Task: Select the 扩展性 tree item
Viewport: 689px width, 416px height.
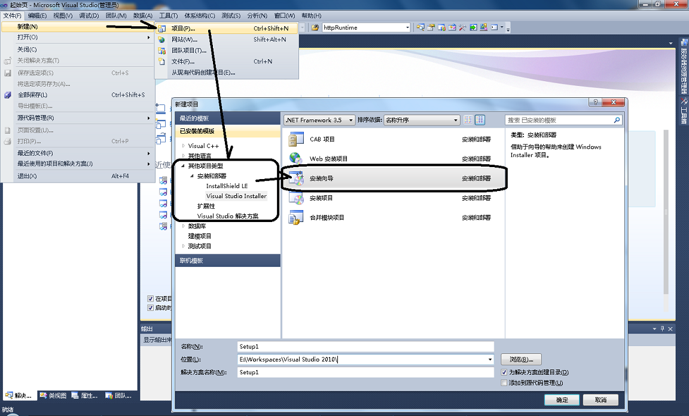Action: tap(206, 206)
